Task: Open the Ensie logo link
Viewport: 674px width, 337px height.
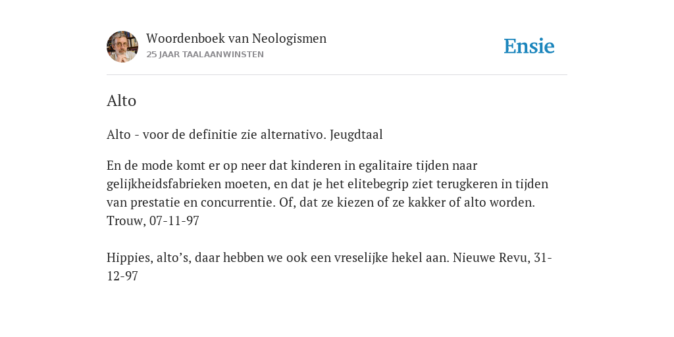Action: tap(529, 47)
